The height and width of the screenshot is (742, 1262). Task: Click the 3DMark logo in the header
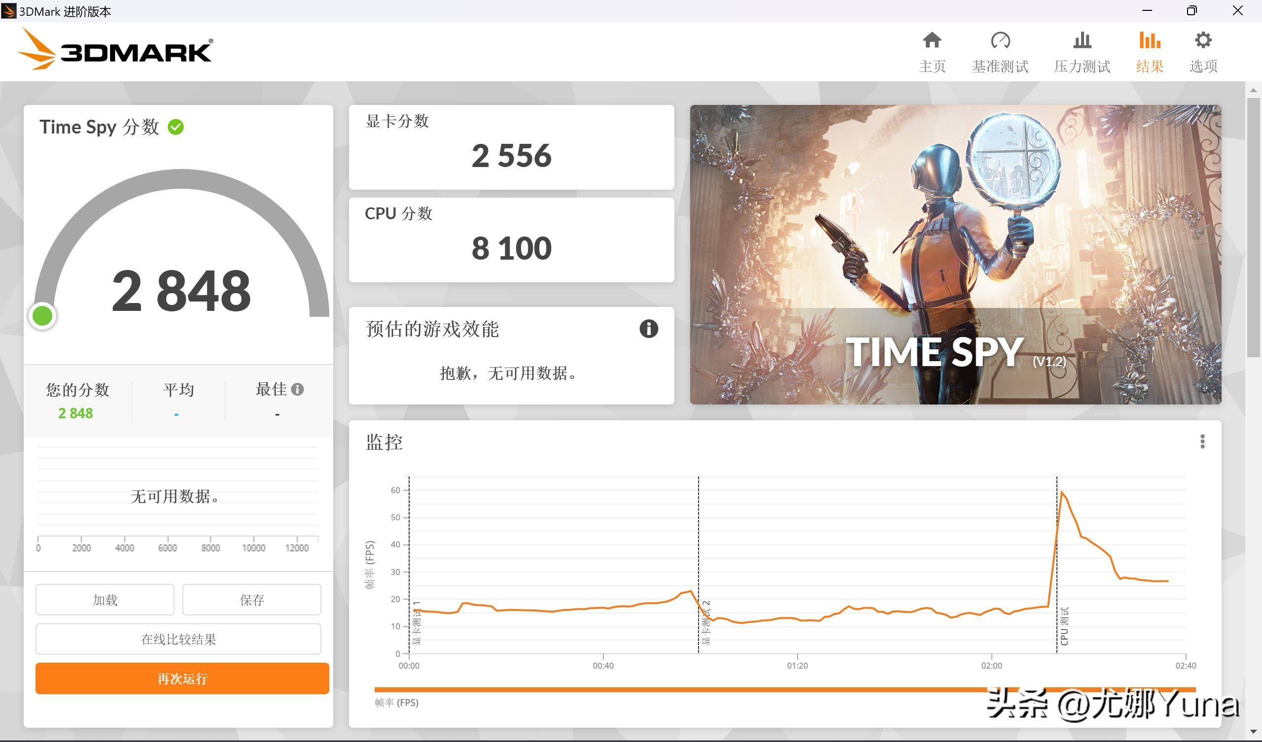(x=115, y=49)
